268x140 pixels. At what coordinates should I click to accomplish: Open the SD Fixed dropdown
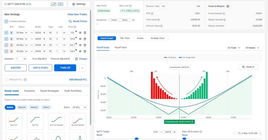[234, 48]
